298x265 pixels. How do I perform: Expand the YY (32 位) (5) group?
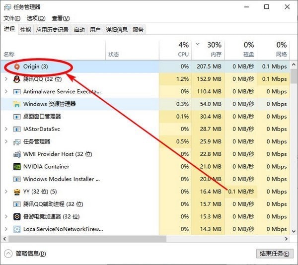tap(6, 192)
